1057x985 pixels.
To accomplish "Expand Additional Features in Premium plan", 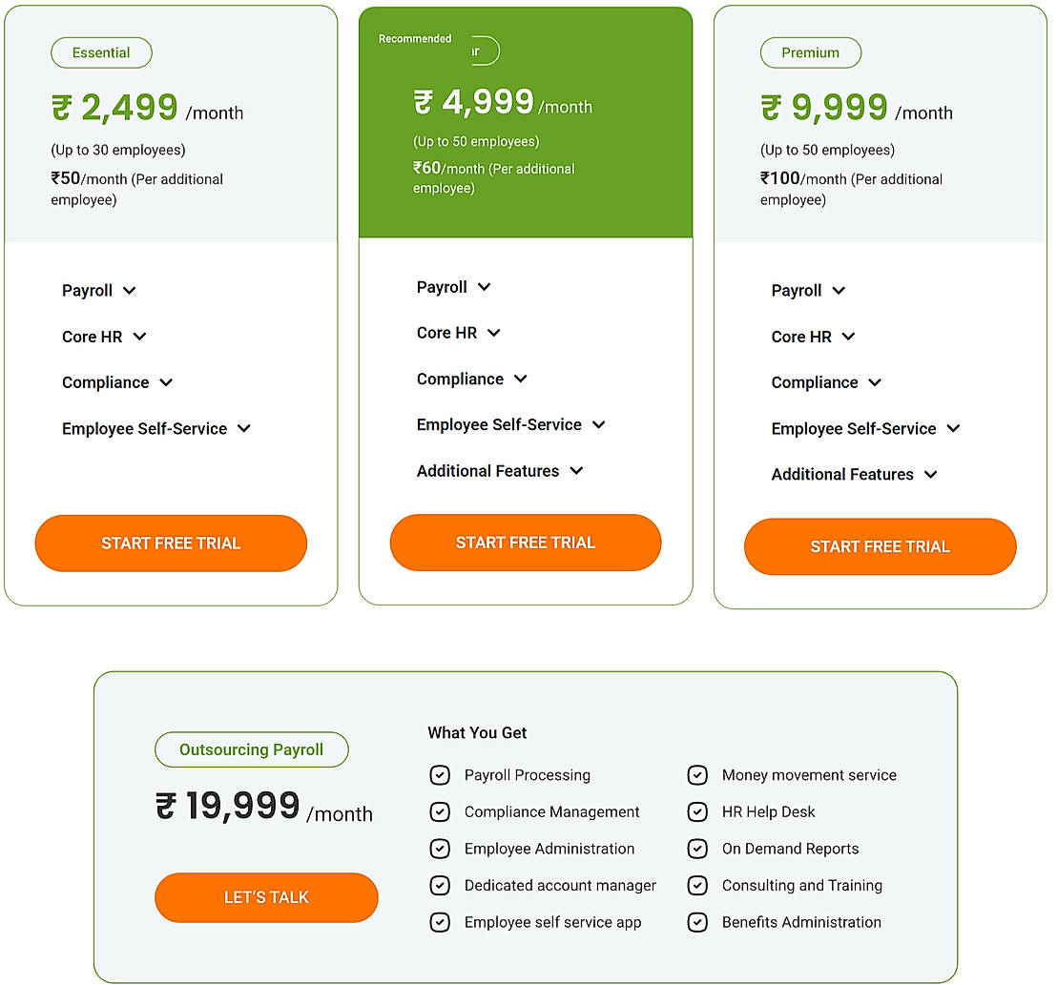I will click(x=854, y=475).
